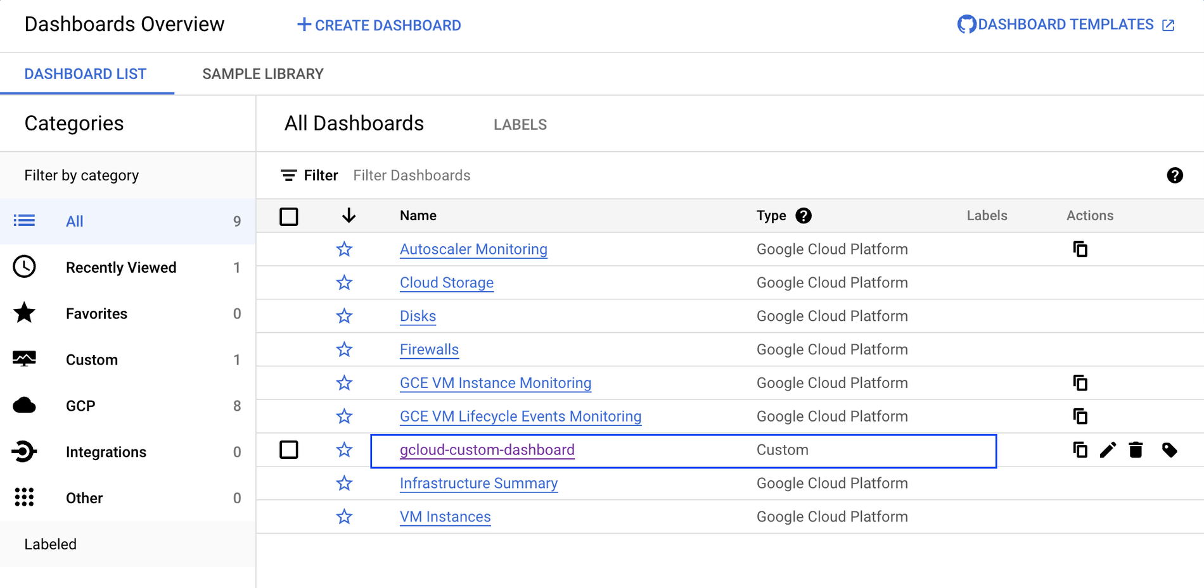Open Dashboard Templates external link

pos(1066,25)
